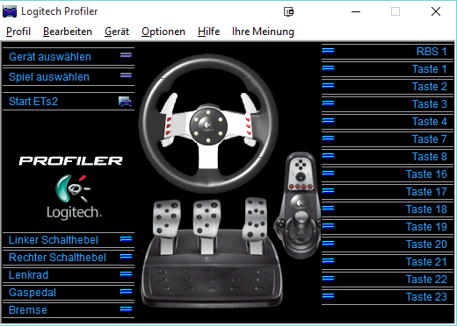
Task: Click blue bars icon beside Bremse
Action: coord(126,309)
